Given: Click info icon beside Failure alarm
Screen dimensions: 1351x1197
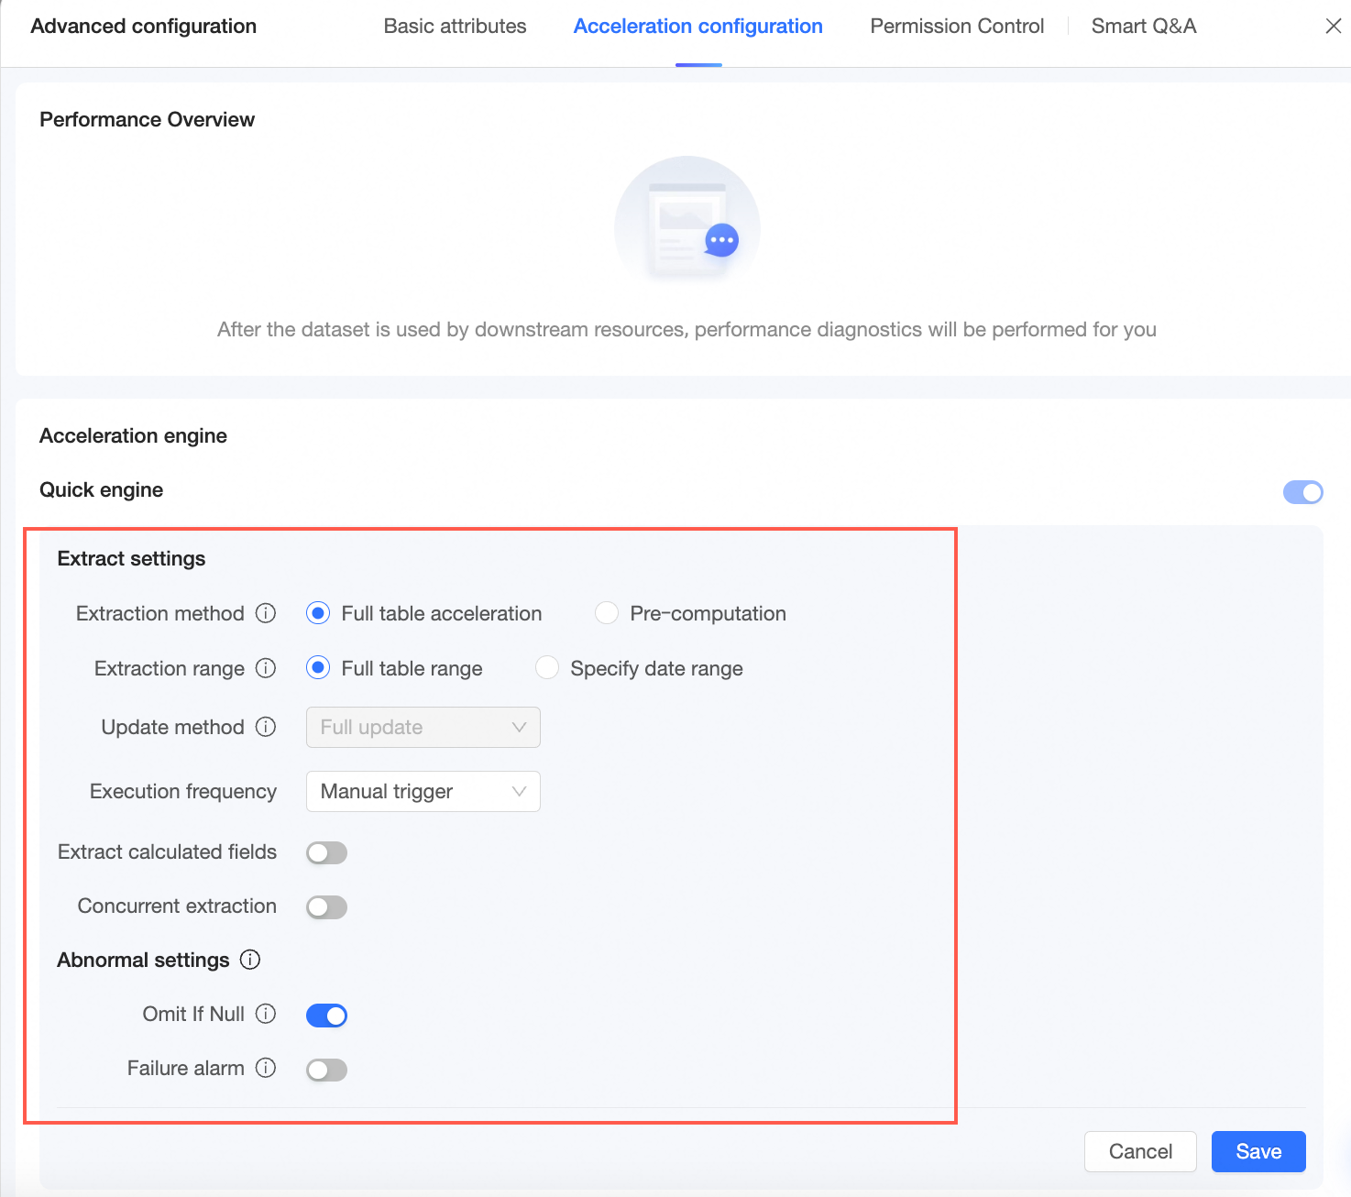Looking at the screenshot, I should coord(266,1068).
